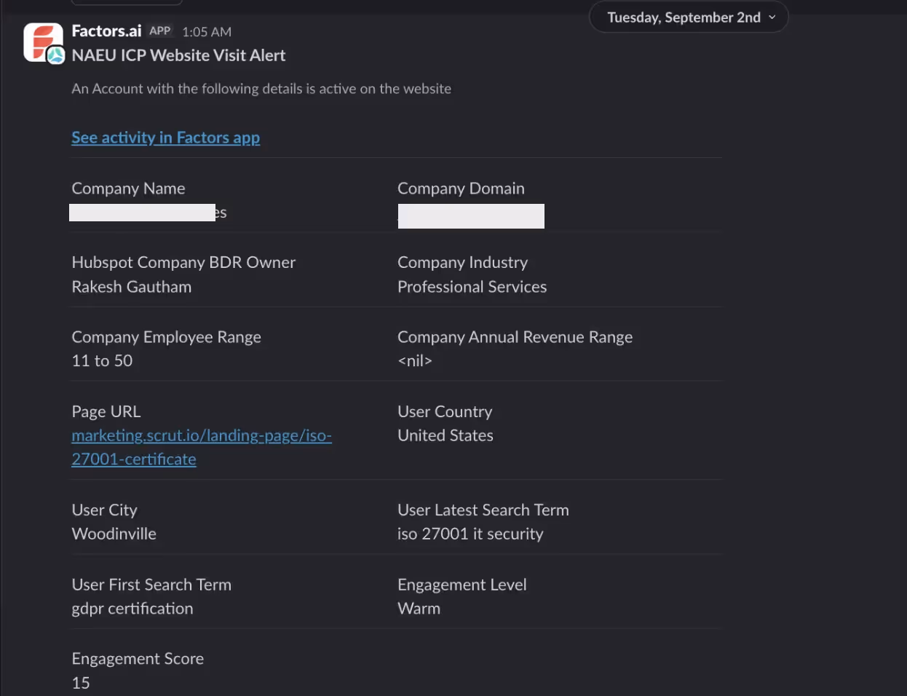This screenshot has width=907, height=696.
Task: Click the User Country label
Action: (x=445, y=412)
